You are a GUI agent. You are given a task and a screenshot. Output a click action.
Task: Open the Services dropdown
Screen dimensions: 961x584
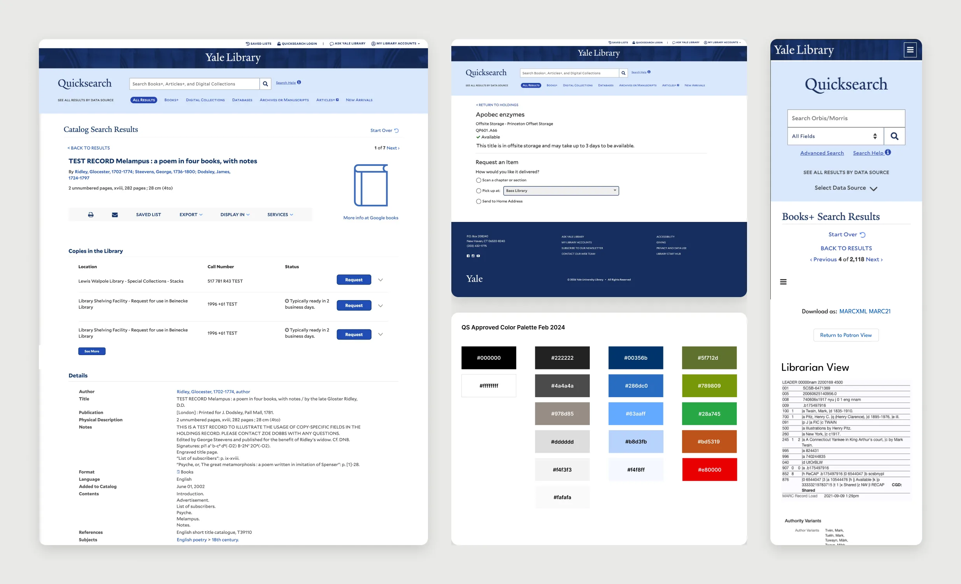point(280,215)
